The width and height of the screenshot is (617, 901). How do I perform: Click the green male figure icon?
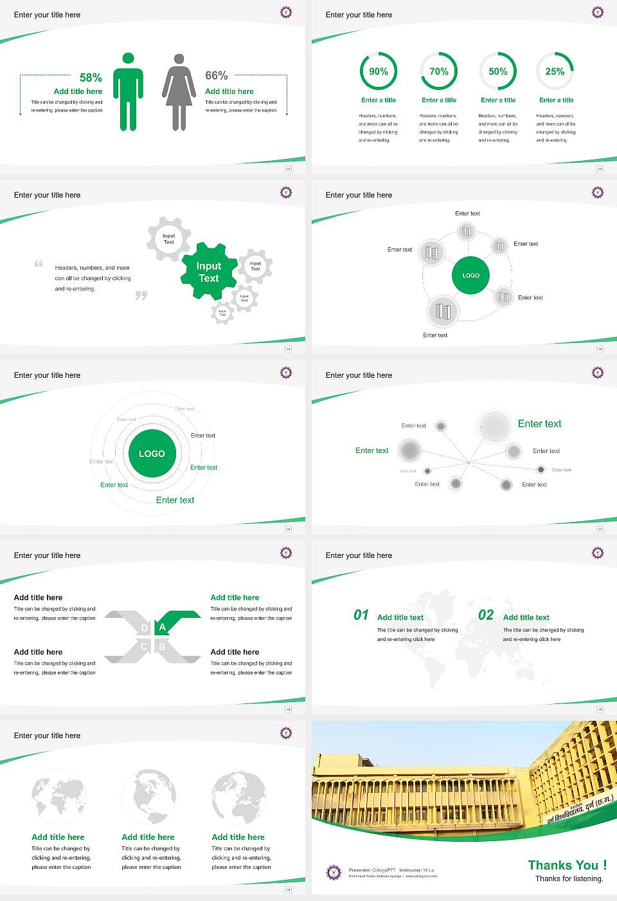pyautogui.click(x=128, y=91)
